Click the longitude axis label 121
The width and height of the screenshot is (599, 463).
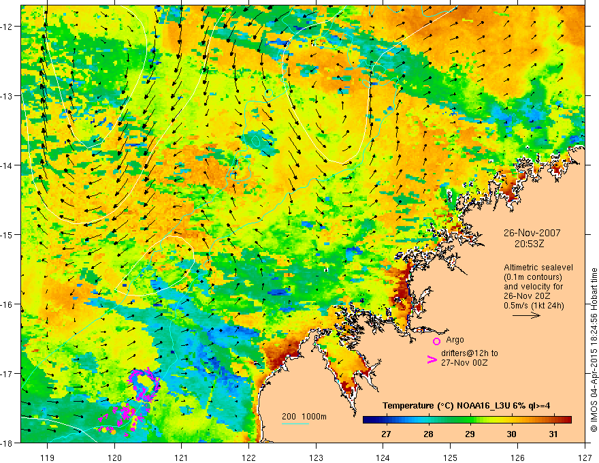182,458
